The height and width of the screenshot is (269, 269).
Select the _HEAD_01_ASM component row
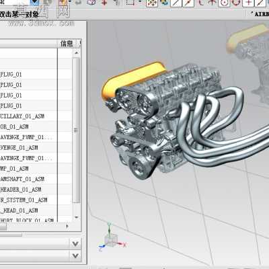pos(28,210)
